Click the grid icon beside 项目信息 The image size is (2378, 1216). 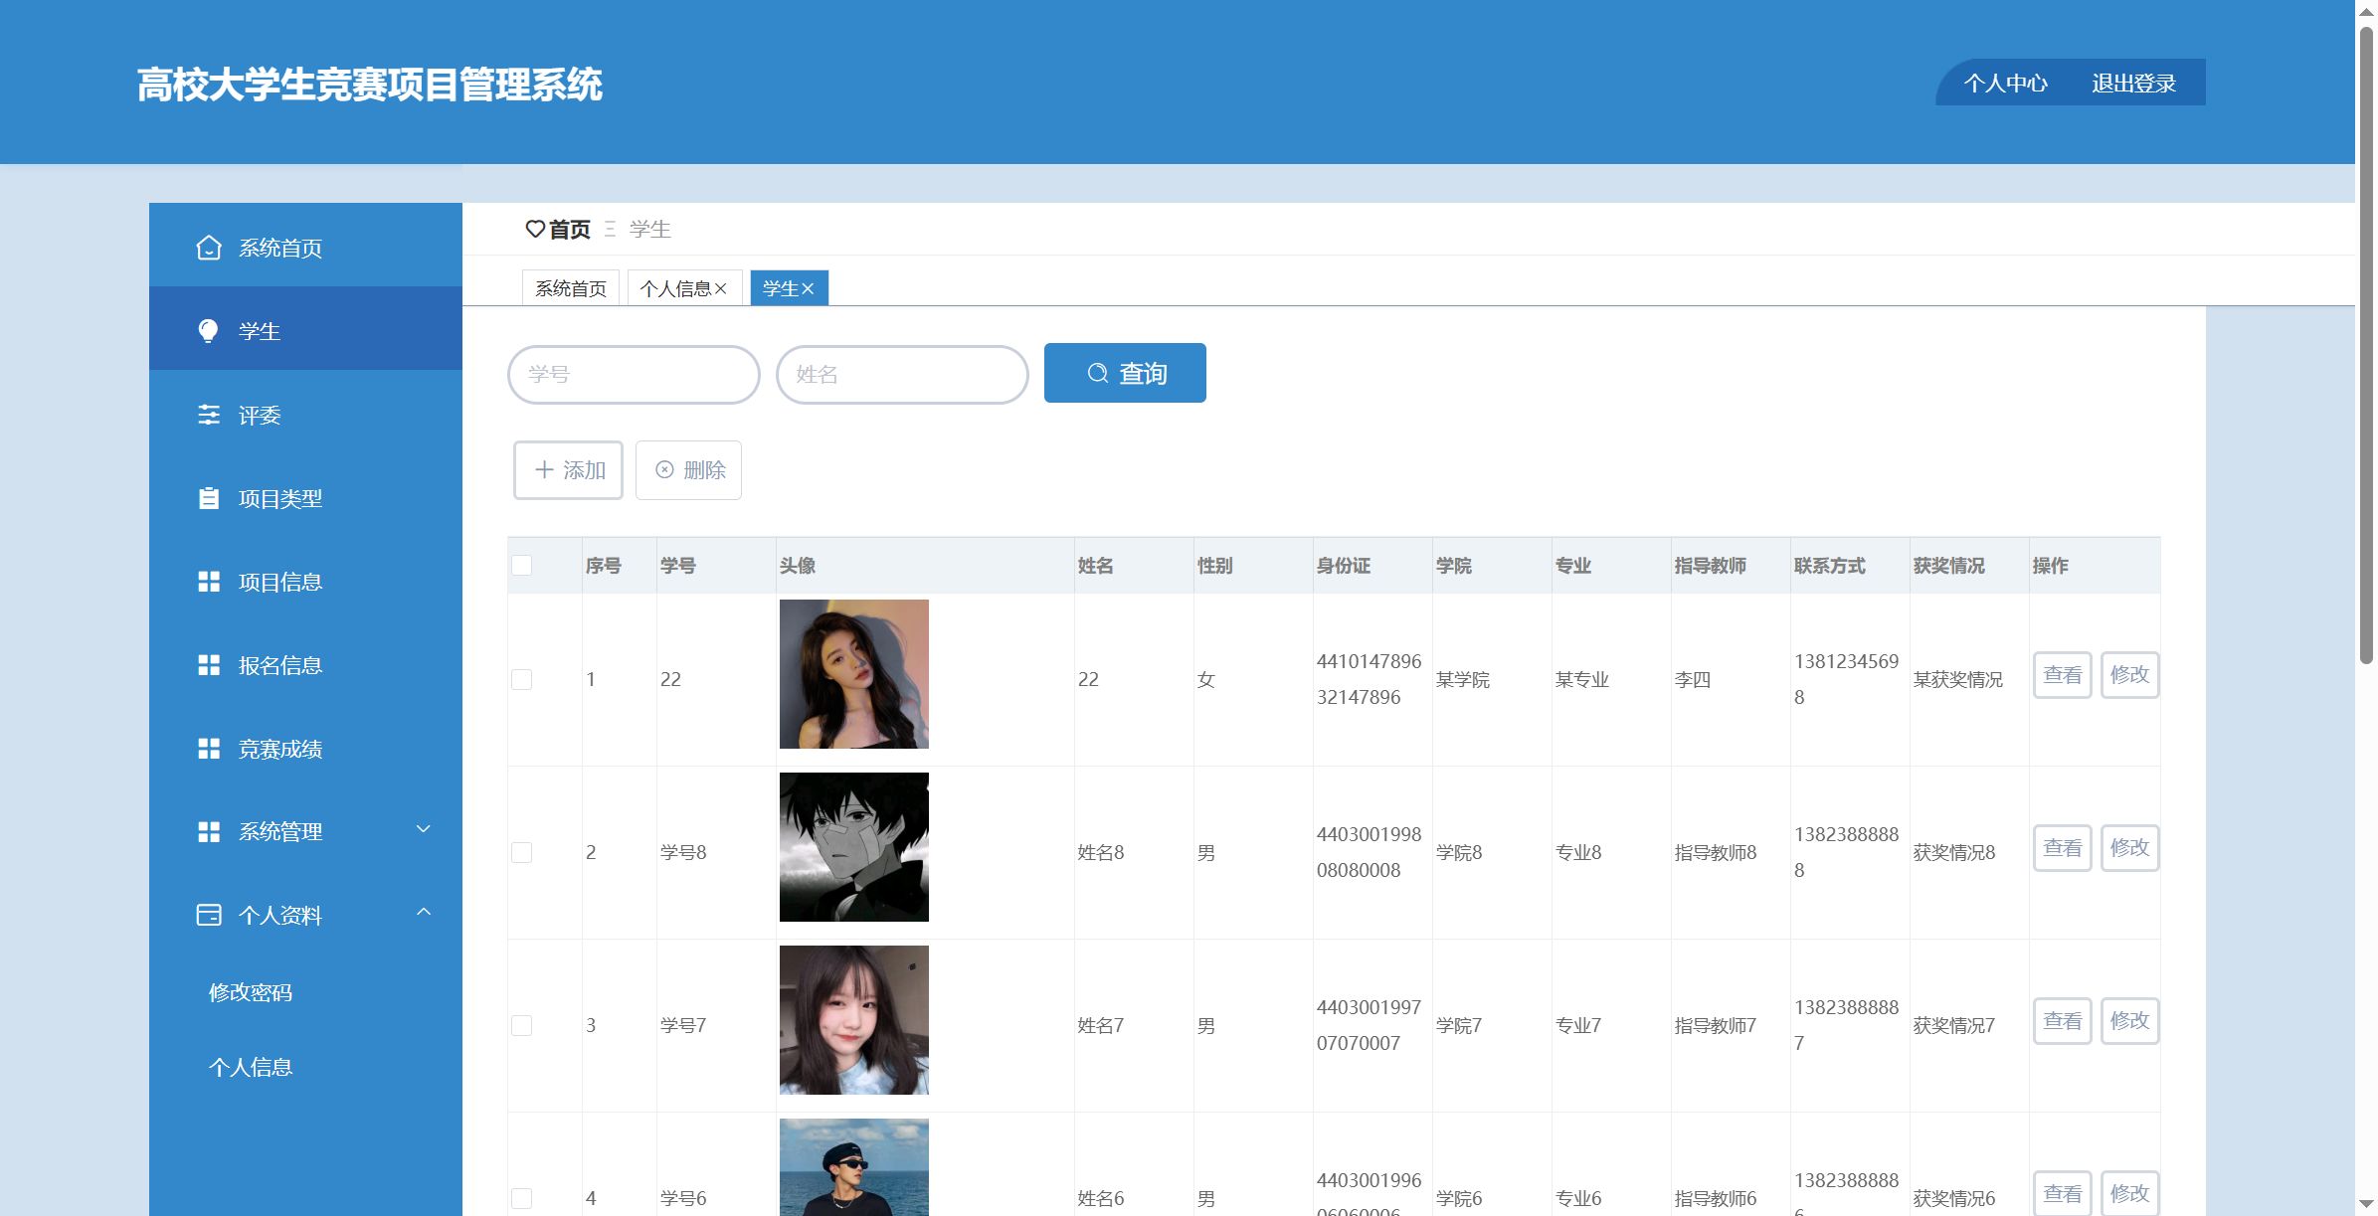click(208, 582)
